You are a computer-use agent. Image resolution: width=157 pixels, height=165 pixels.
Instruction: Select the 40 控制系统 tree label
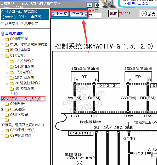pyautogui.click(x=24, y=88)
